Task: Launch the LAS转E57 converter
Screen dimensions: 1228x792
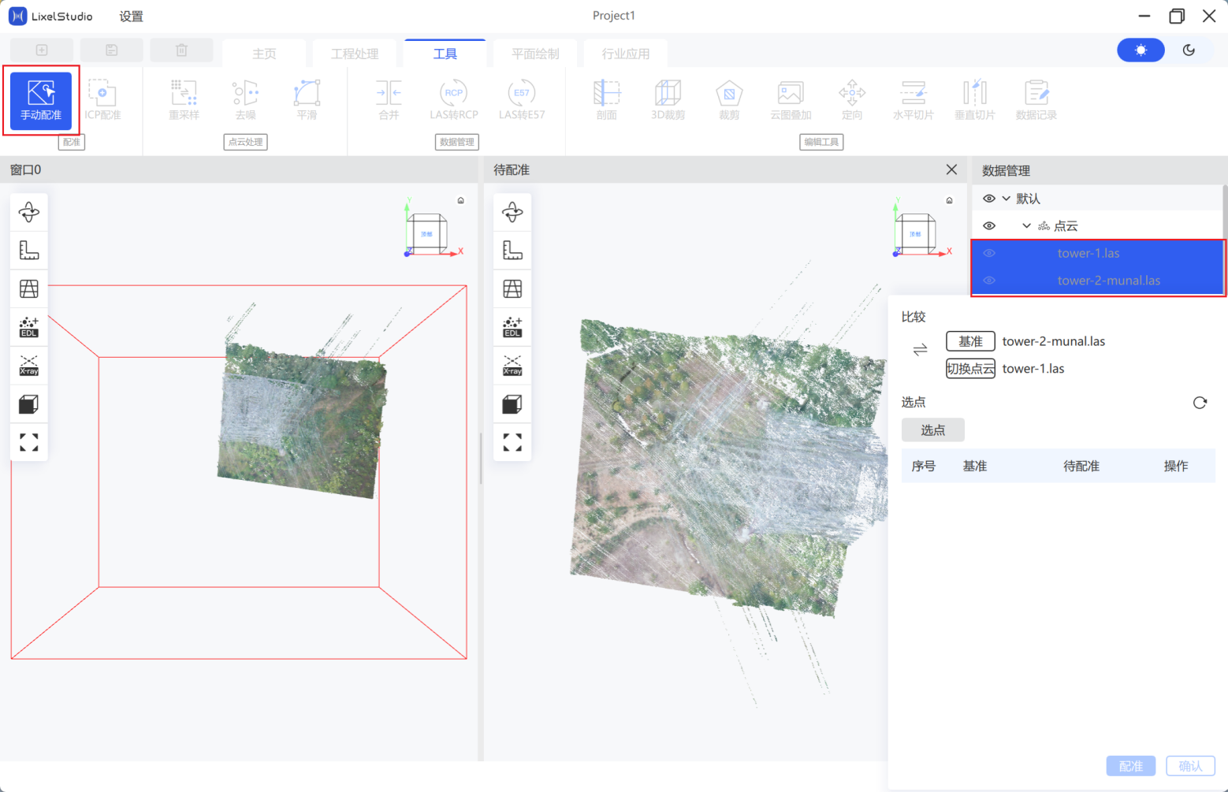Action: coord(522,100)
